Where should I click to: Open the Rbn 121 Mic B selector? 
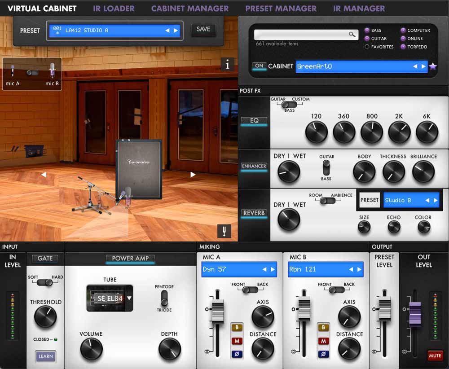click(x=326, y=269)
